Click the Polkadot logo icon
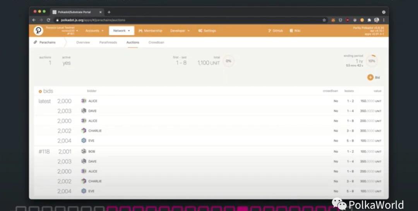Viewport: 418px width, 211px height. 39,31
